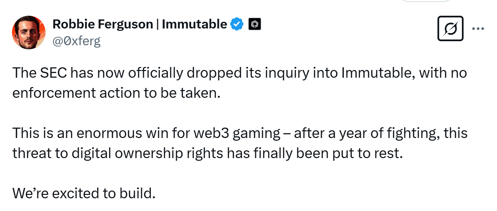Click the tweet's first line about SEC inquiry
This screenshot has height=211, width=497.
coord(240,73)
